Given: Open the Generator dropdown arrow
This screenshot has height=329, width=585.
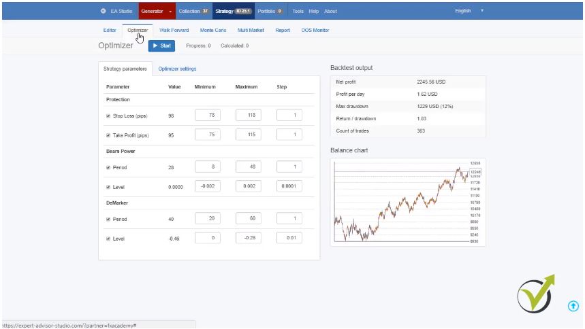Looking at the screenshot, I should click(170, 11).
